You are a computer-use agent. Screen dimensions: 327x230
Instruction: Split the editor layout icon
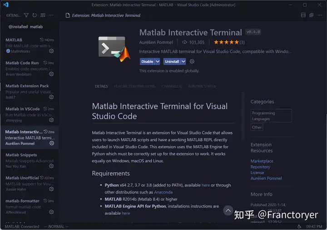(303, 15)
